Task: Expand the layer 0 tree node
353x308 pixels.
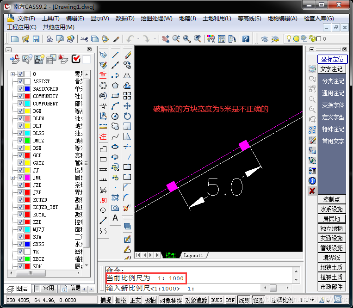Action: pyautogui.click(x=12, y=74)
